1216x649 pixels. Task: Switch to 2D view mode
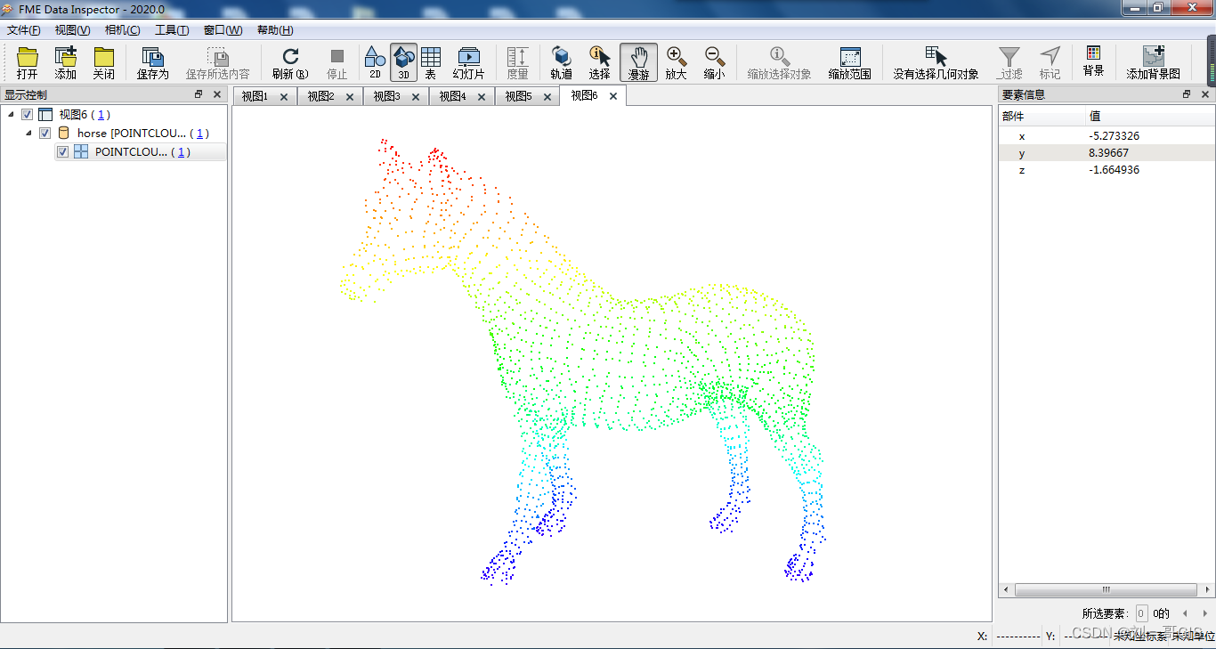(375, 62)
